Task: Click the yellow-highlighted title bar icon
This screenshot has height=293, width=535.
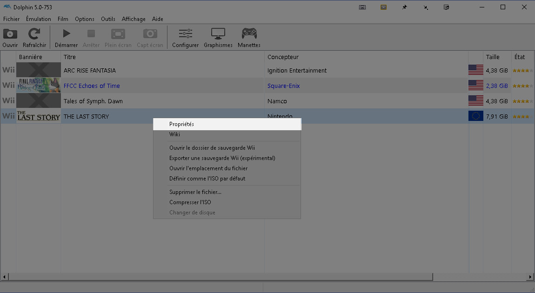Action: [x=383, y=7]
